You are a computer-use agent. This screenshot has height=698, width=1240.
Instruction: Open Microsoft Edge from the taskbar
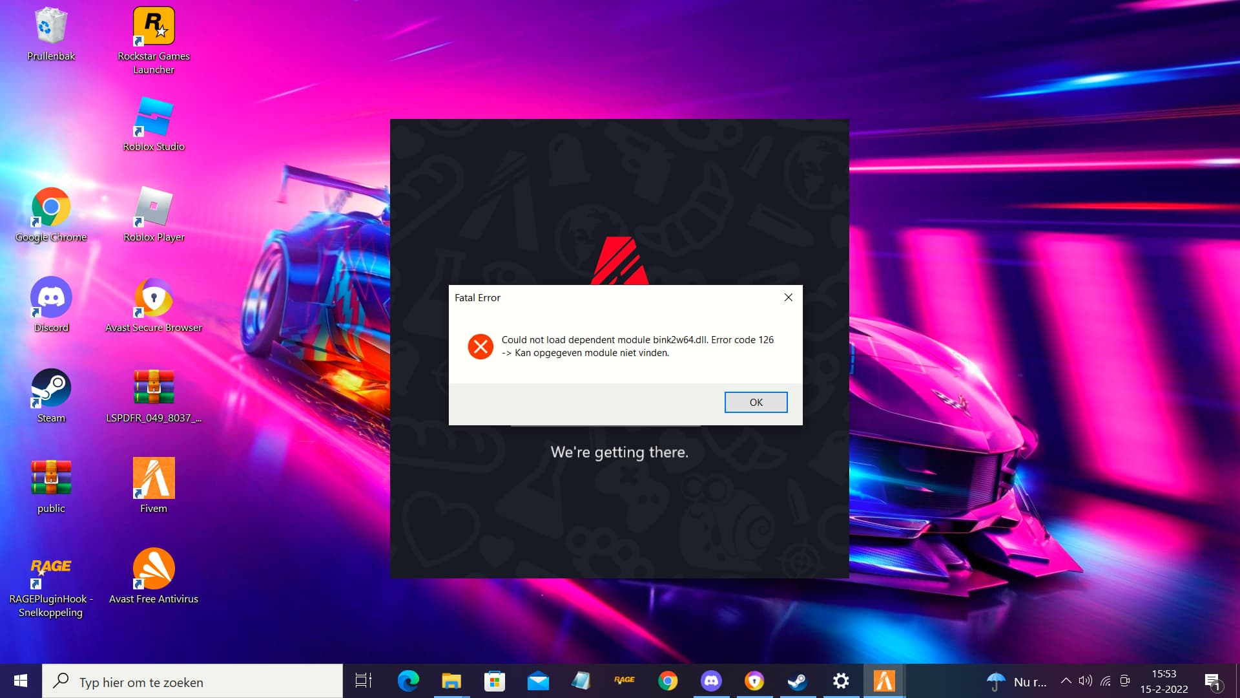pyautogui.click(x=408, y=681)
